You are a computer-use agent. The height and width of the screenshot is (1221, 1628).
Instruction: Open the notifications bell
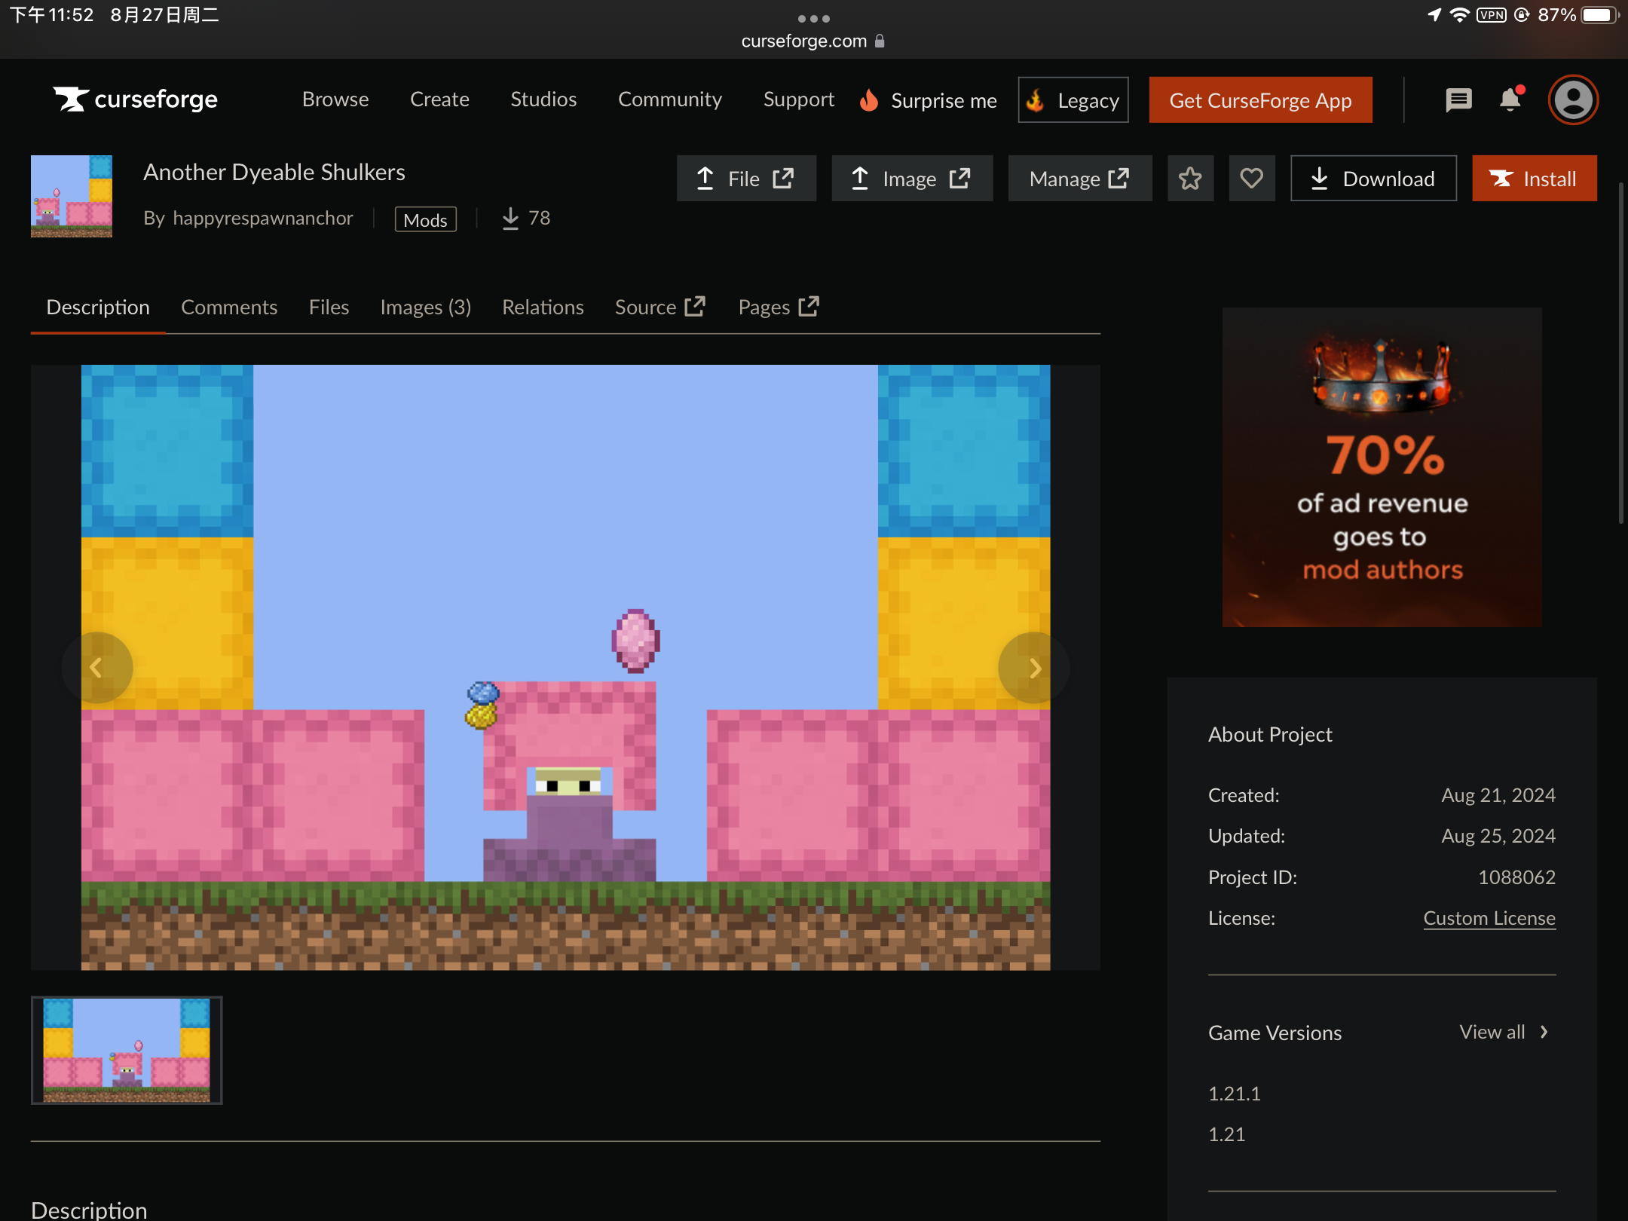[x=1510, y=99]
